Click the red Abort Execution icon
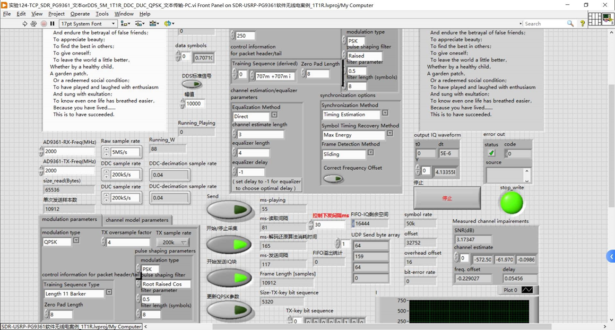The image size is (615, 330). (x=44, y=23)
